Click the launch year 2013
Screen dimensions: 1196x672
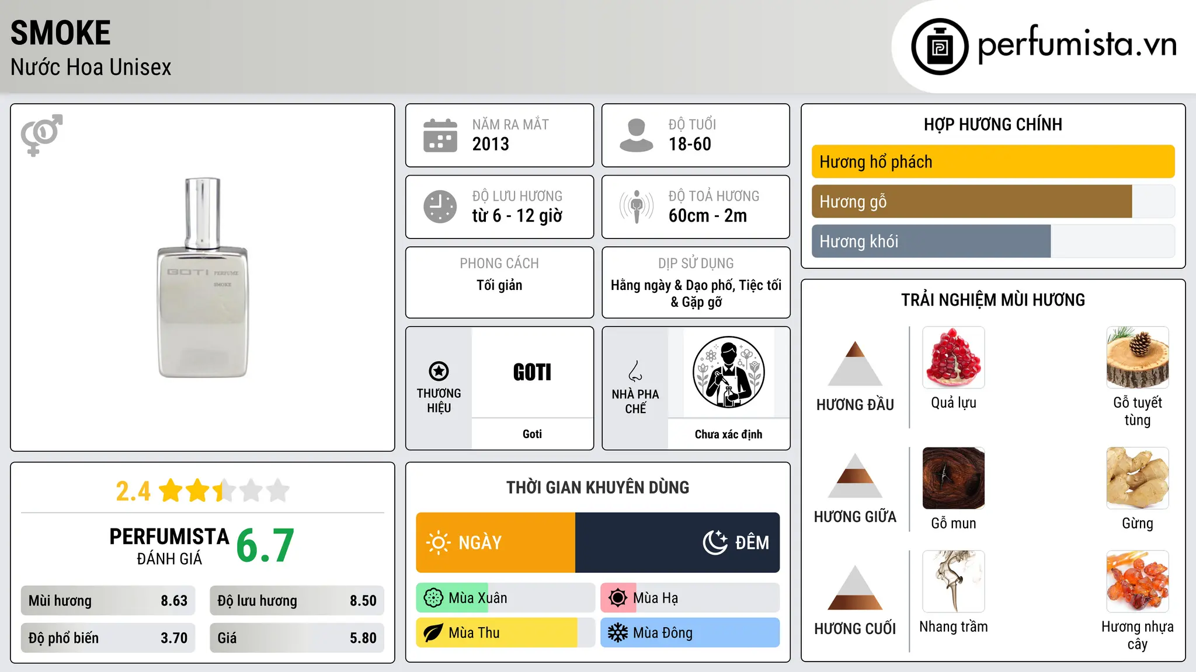(x=491, y=144)
